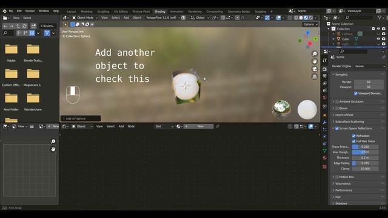388x218 pixels.
Task: Open the Modifier wrench properties tab
Action: [x=325, y=122]
